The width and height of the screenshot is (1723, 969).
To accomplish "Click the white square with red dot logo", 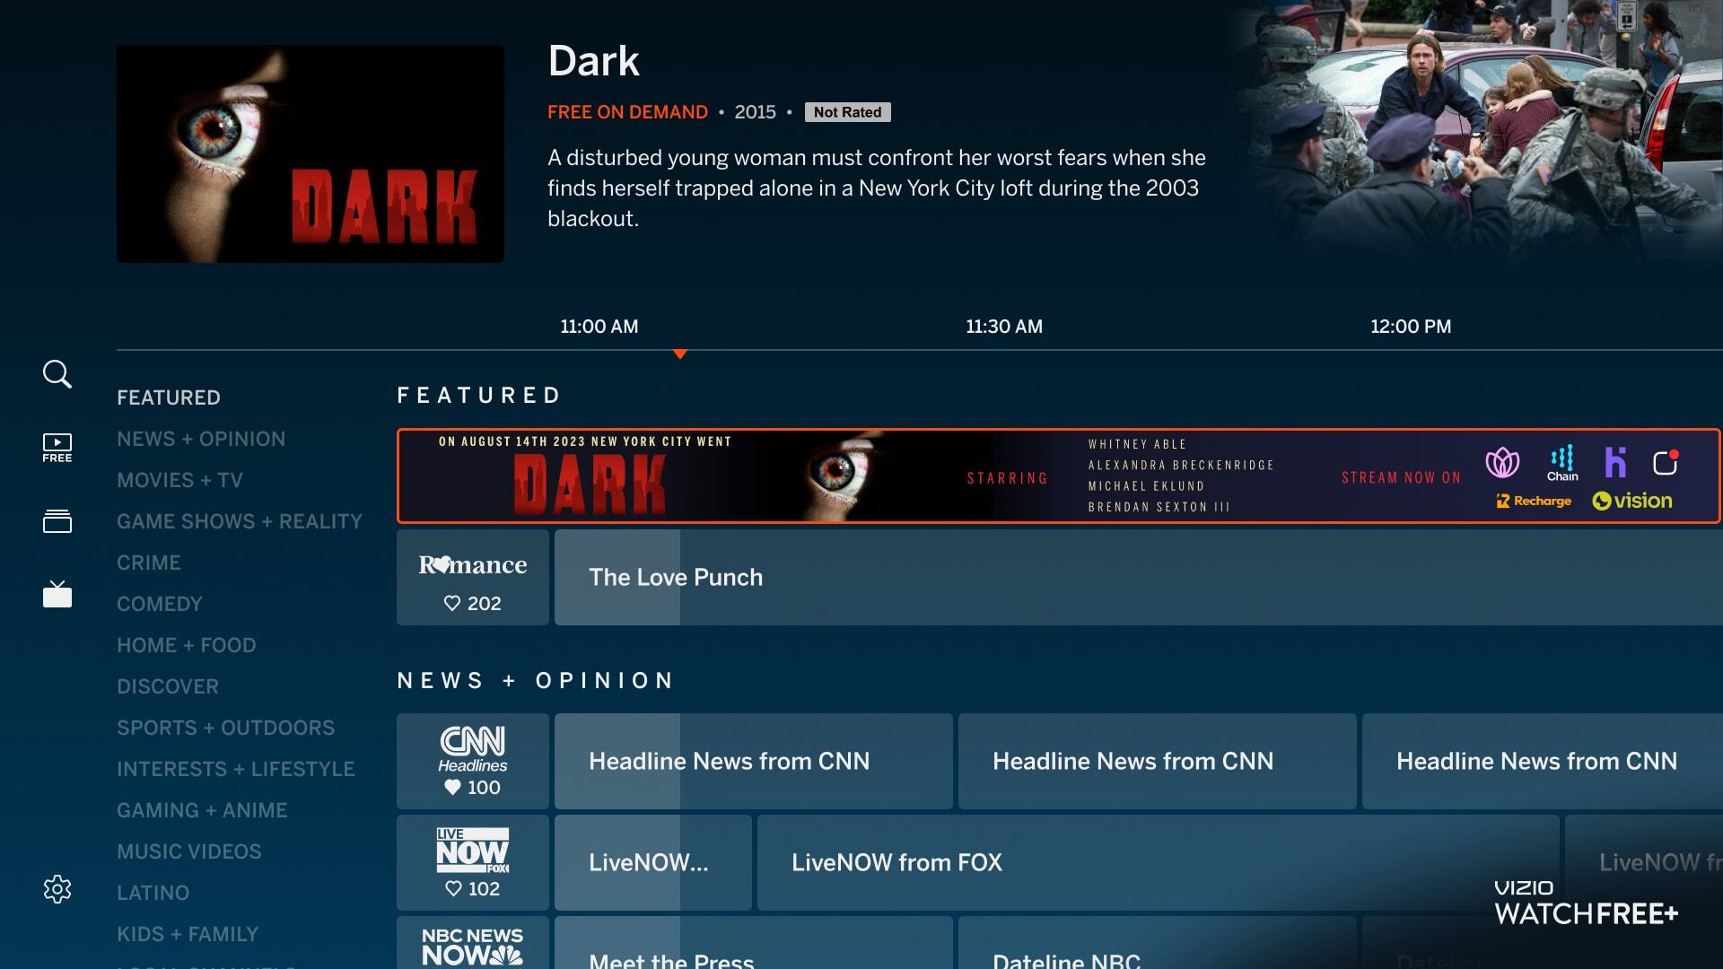I will [1668, 463].
